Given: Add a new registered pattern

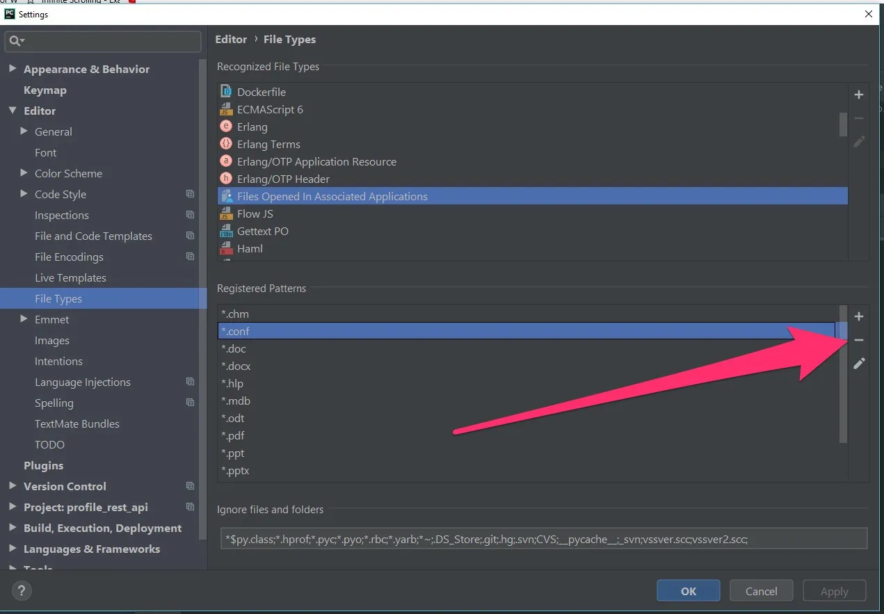Looking at the screenshot, I should 859,316.
